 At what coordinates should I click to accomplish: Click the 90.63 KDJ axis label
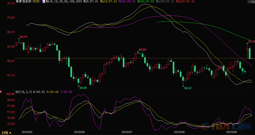10,100
